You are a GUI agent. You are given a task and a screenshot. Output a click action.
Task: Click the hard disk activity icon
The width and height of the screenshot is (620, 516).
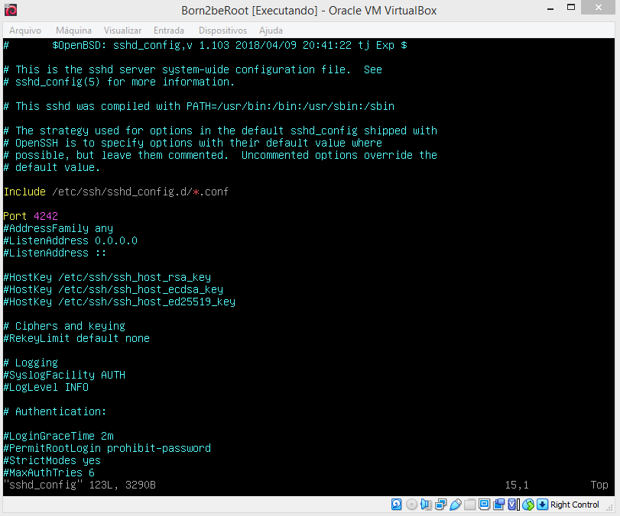(397, 505)
